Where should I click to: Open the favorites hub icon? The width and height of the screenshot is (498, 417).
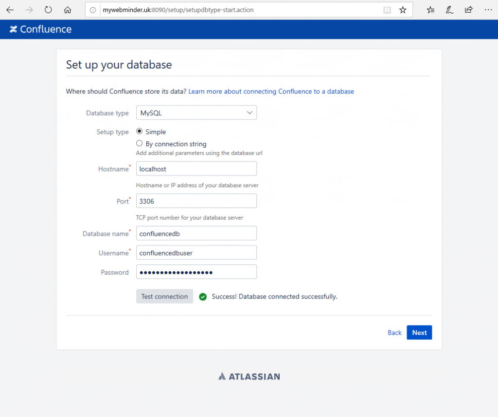point(431,10)
